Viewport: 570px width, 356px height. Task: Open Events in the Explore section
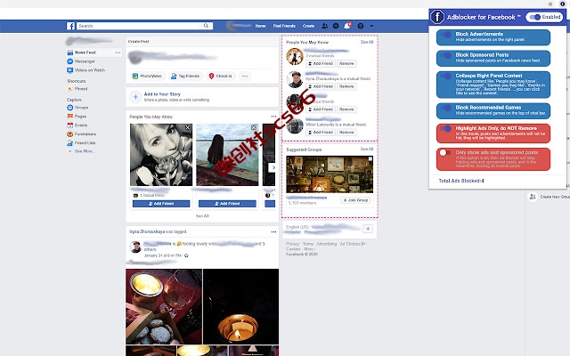(81, 125)
